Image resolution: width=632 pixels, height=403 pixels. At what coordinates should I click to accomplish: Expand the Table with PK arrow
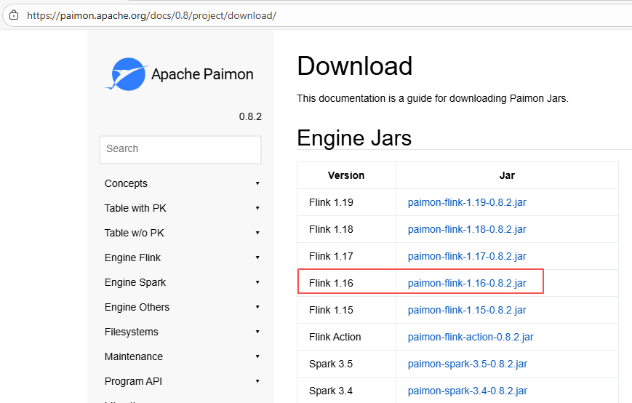[257, 209]
